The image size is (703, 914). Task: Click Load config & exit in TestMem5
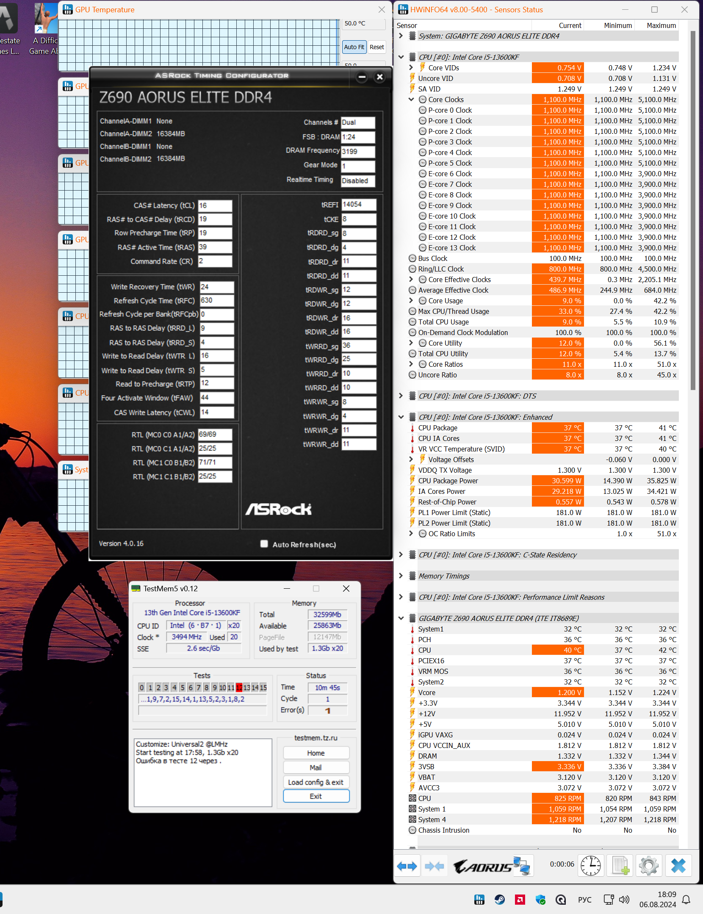tap(316, 782)
